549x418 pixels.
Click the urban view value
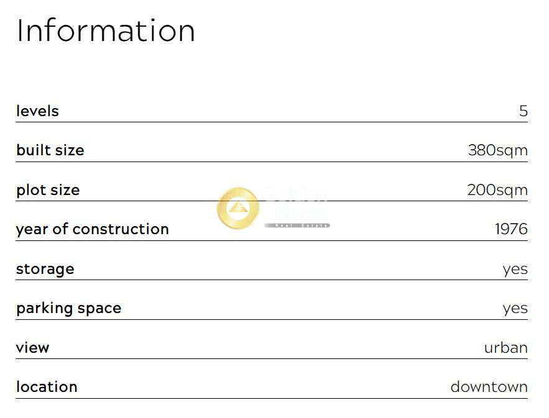coord(506,348)
